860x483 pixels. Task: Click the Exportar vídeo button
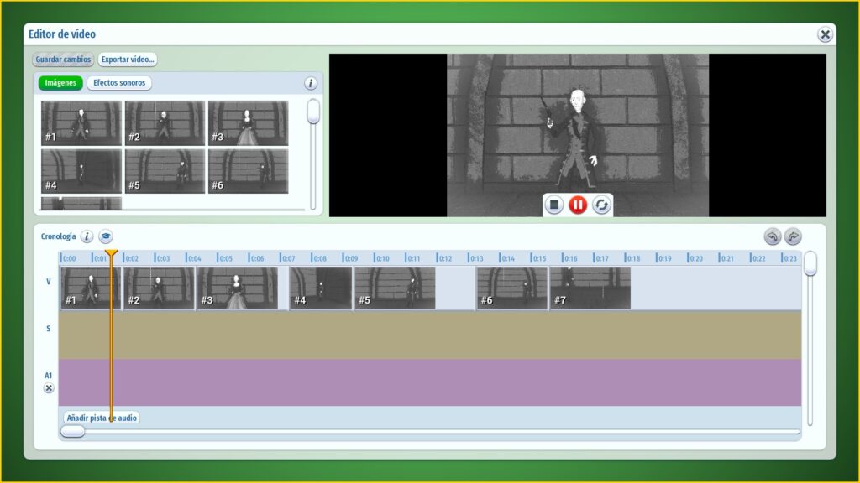pyautogui.click(x=128, y=60)
